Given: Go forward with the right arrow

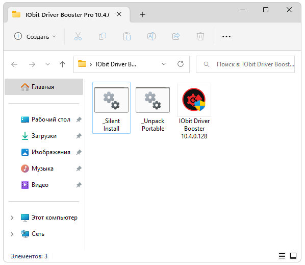Looking at the screenshot, I should [32, 64].
